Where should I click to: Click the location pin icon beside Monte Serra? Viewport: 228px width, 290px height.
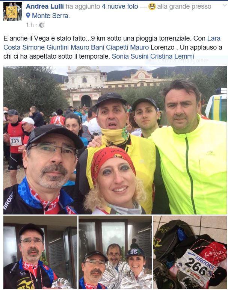(x=28, y=15)
